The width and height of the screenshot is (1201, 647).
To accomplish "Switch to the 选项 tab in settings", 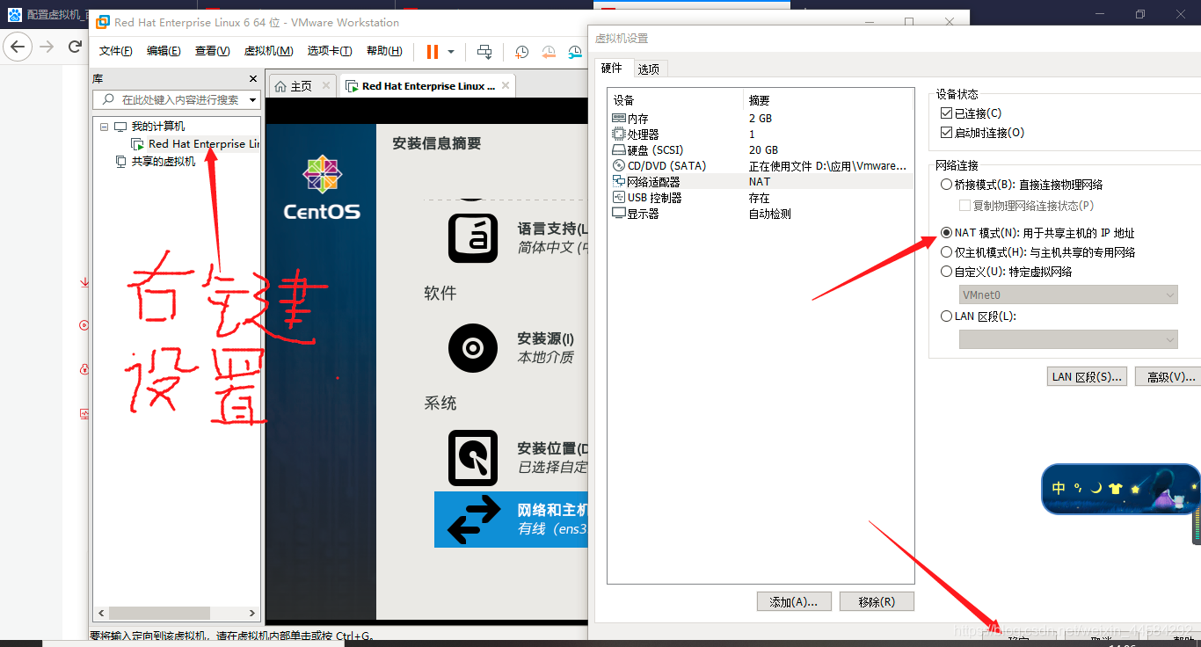I will [x=649, y=69].
